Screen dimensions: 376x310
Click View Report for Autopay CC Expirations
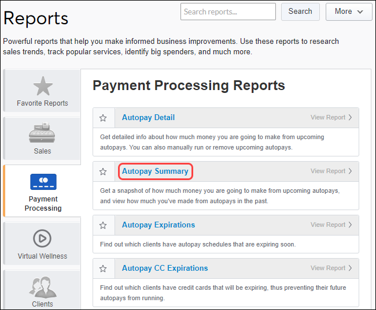[x=331, y=268]
